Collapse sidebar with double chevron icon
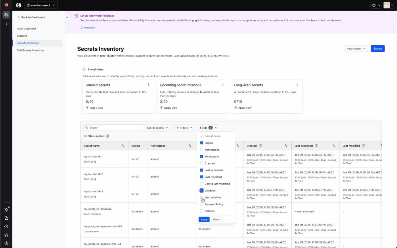Viewport: 397px width, 248px height. point(67,17)
